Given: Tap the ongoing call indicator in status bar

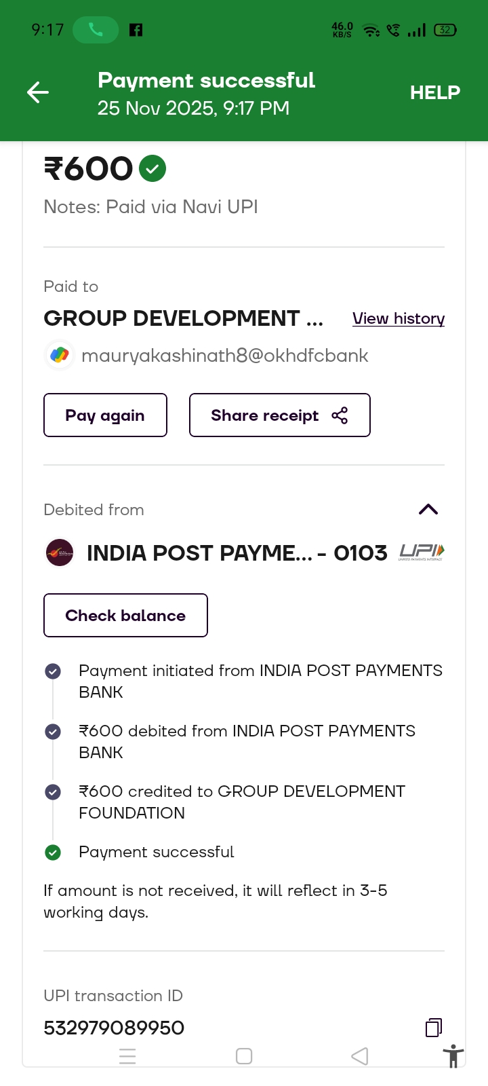Looking at the screenshot, I should pos(96,30).
